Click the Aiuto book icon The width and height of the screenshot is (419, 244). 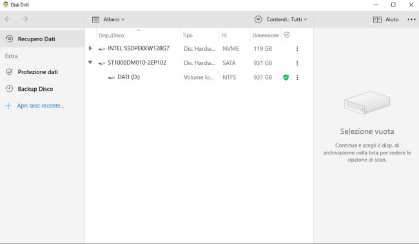[x=377, y=19]
